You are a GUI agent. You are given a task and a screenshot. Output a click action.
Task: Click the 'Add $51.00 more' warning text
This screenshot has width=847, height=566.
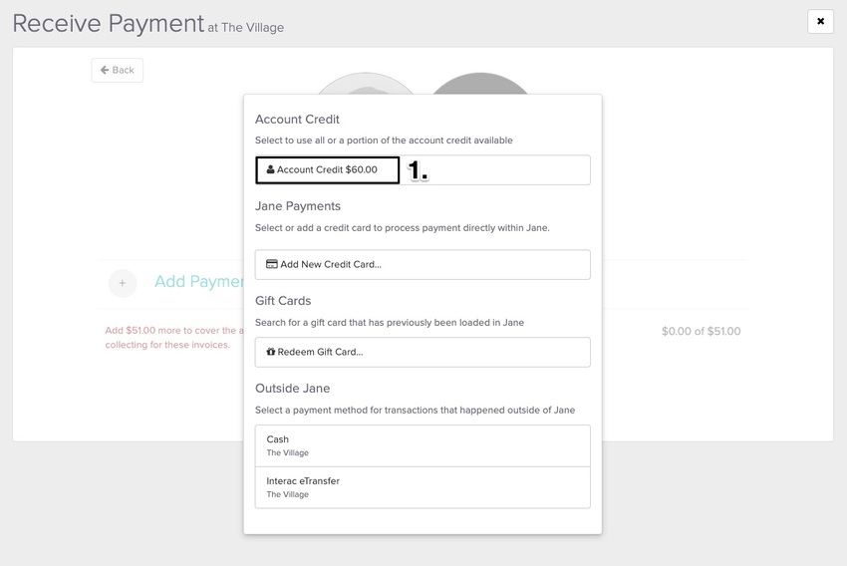click(x=174, y=338)
